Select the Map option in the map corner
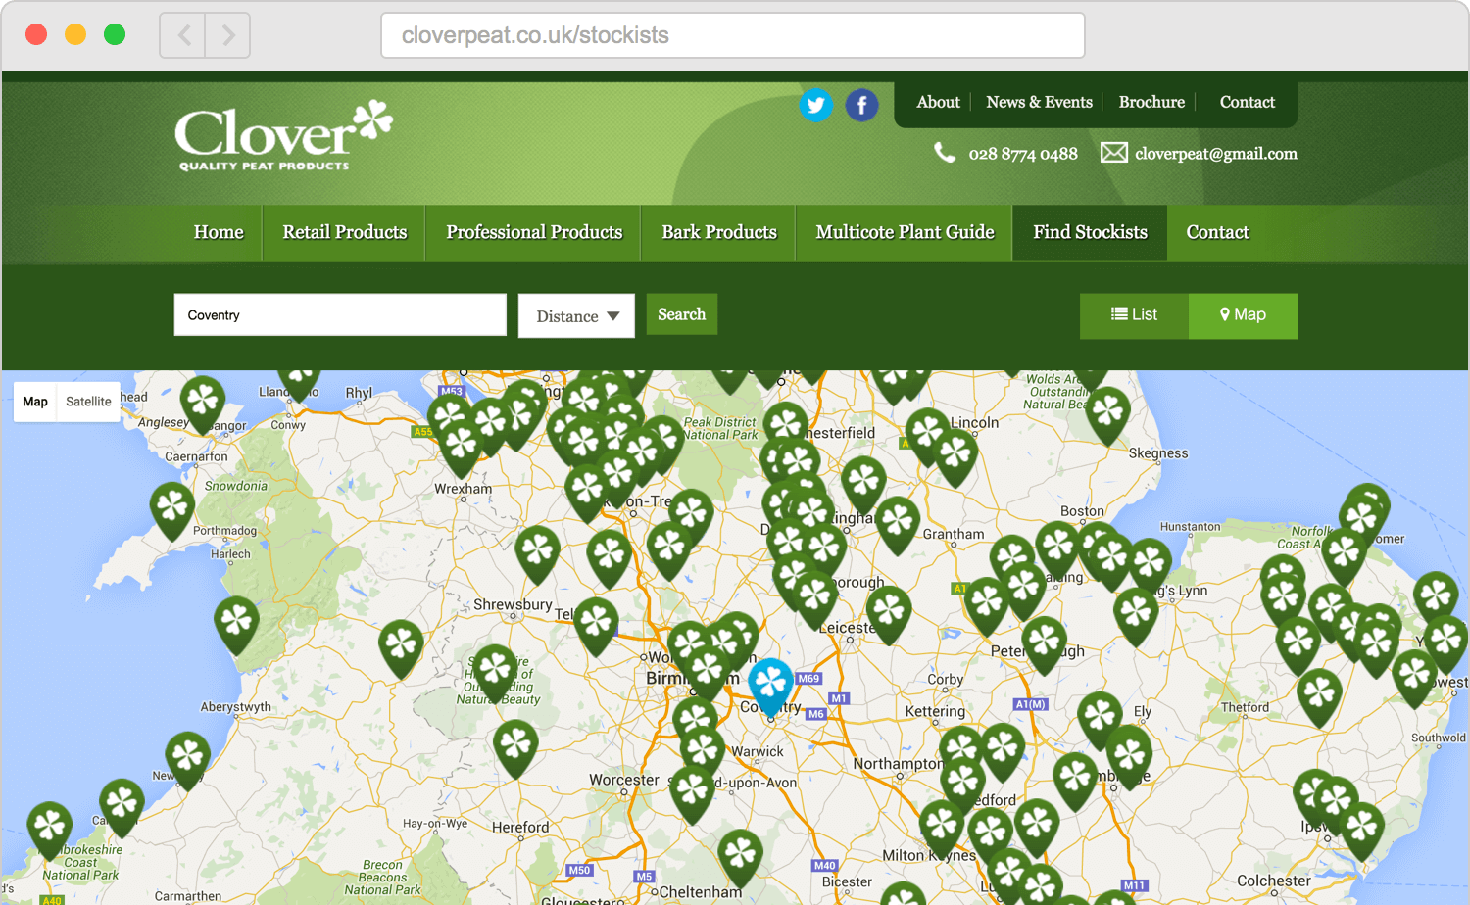This screenshot has height=905, width=1470. click(x=34, y=402)
